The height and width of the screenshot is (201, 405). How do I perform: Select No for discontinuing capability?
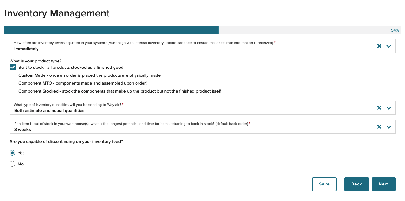12,164
